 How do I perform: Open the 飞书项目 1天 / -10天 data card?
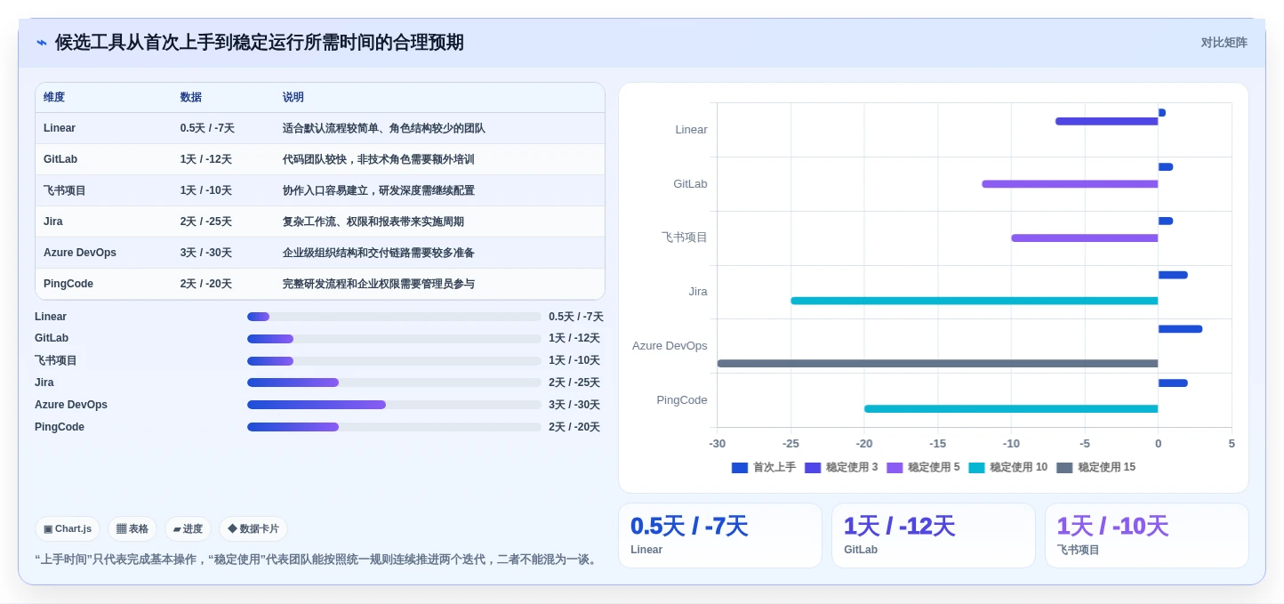(x=1147, y=536)
